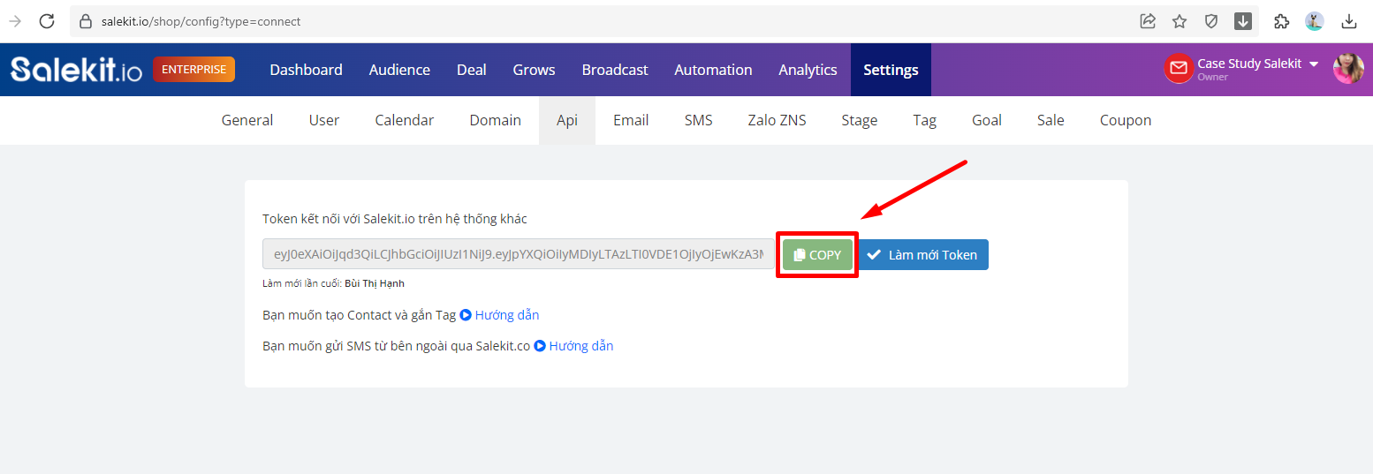Click the Làm mới Token button
Screen dimensions: 1373x474
tap(923, 255)
